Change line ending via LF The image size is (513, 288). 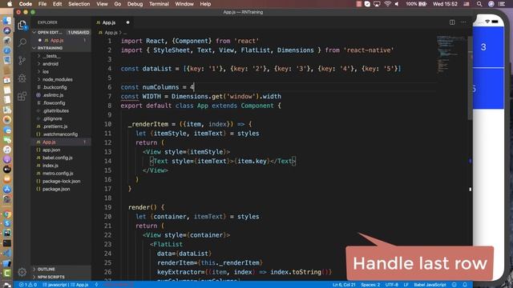[x=406, y=285]
